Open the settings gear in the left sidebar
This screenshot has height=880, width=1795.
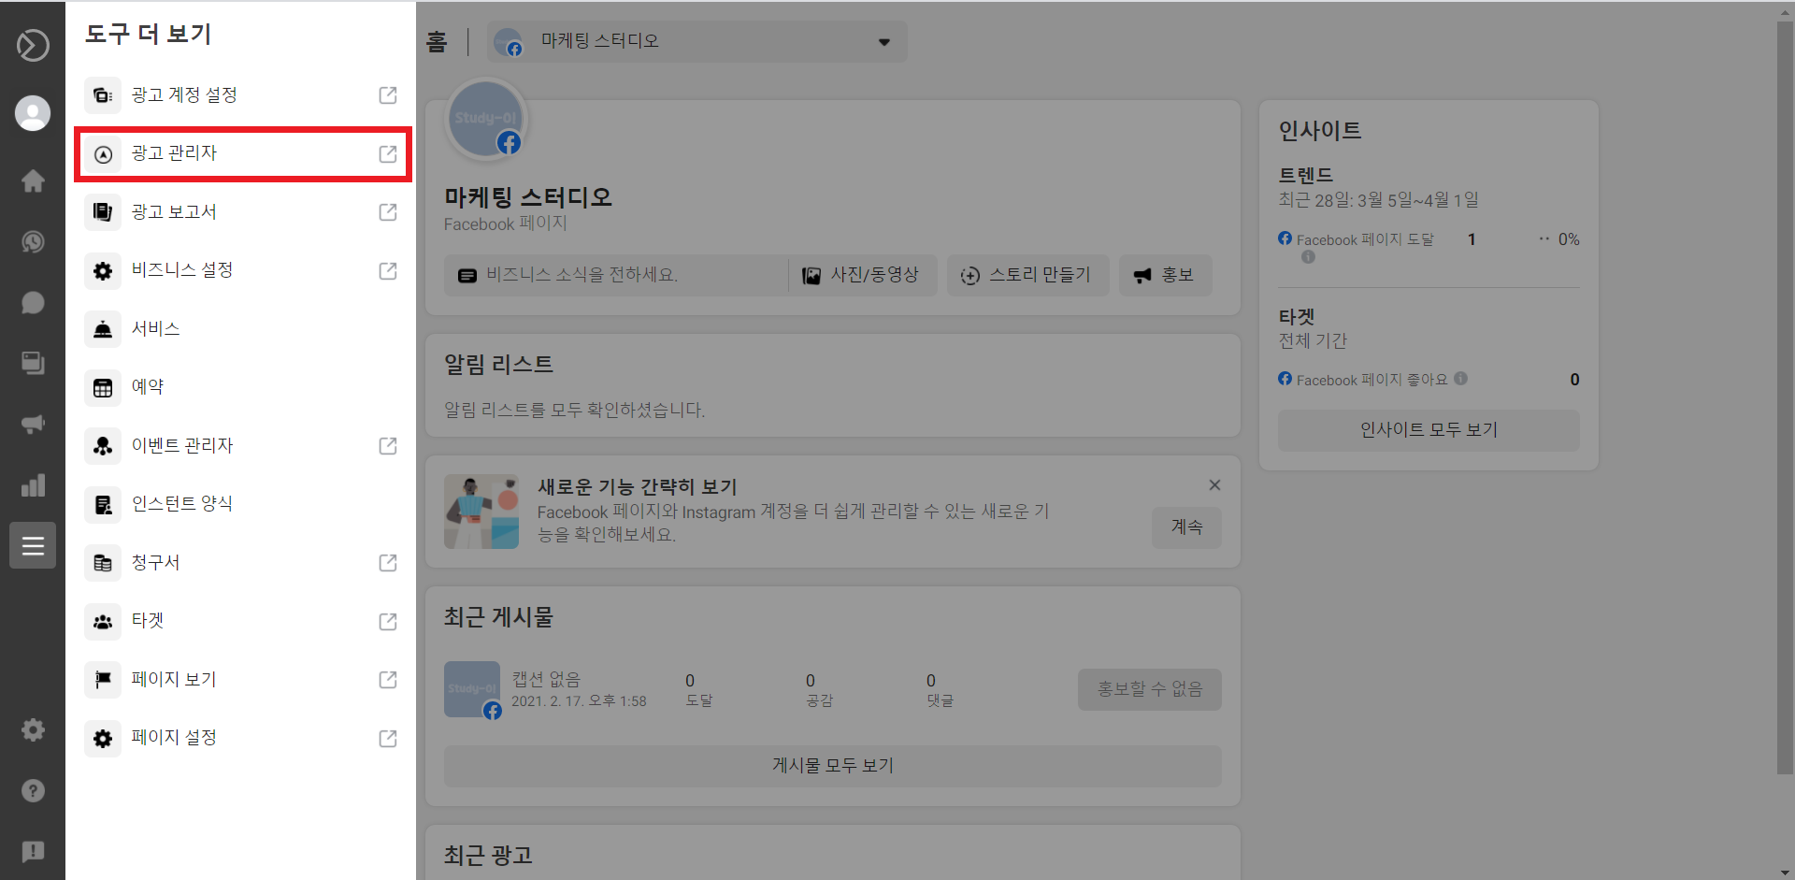coord(33,729)
